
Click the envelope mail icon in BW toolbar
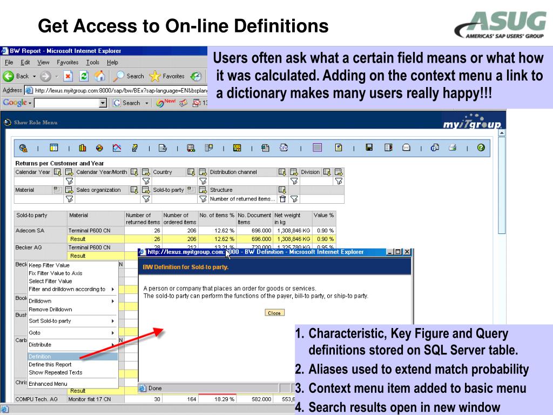[406, 148]
